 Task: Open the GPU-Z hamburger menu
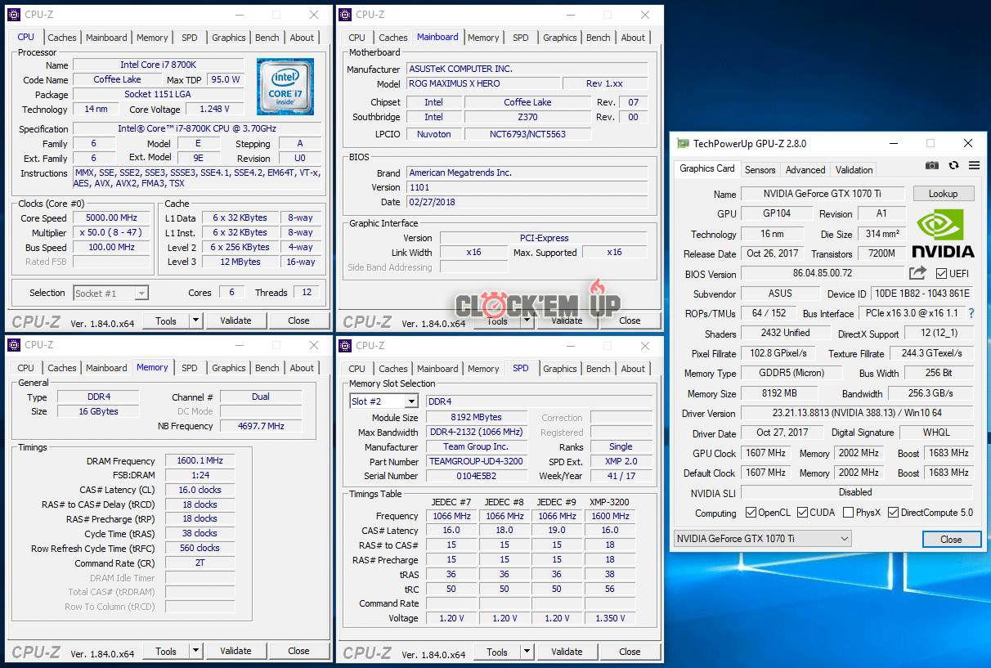[x=974, y=166]
